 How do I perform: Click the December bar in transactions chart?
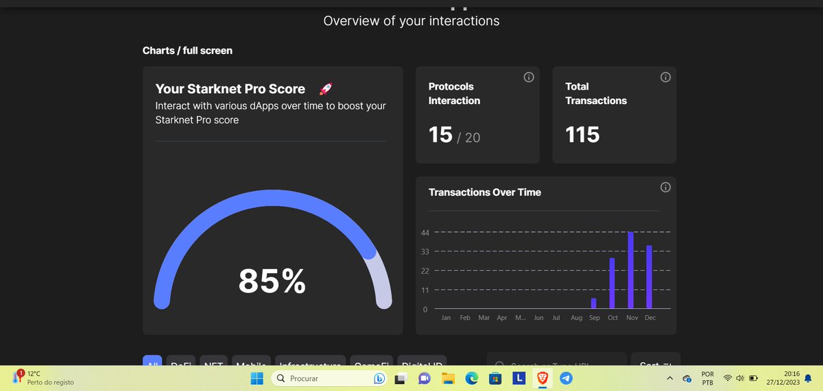tap(649, 277)
